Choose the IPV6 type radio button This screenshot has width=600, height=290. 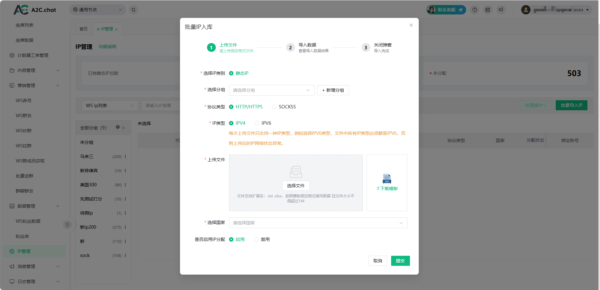[257, 123]
